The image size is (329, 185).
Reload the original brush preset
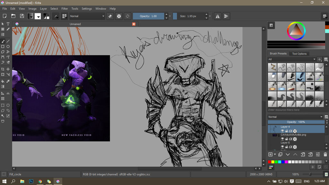click(127, 16)
